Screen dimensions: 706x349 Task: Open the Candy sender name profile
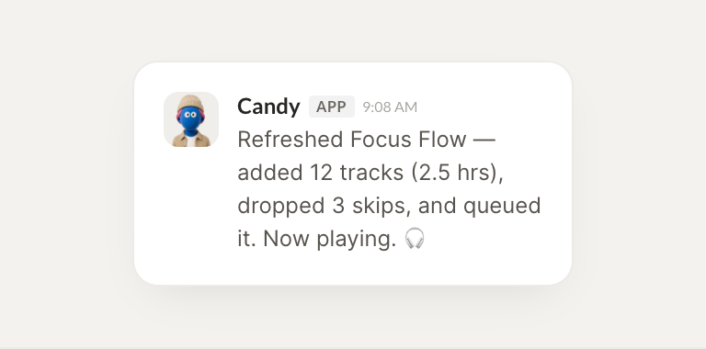268,107
